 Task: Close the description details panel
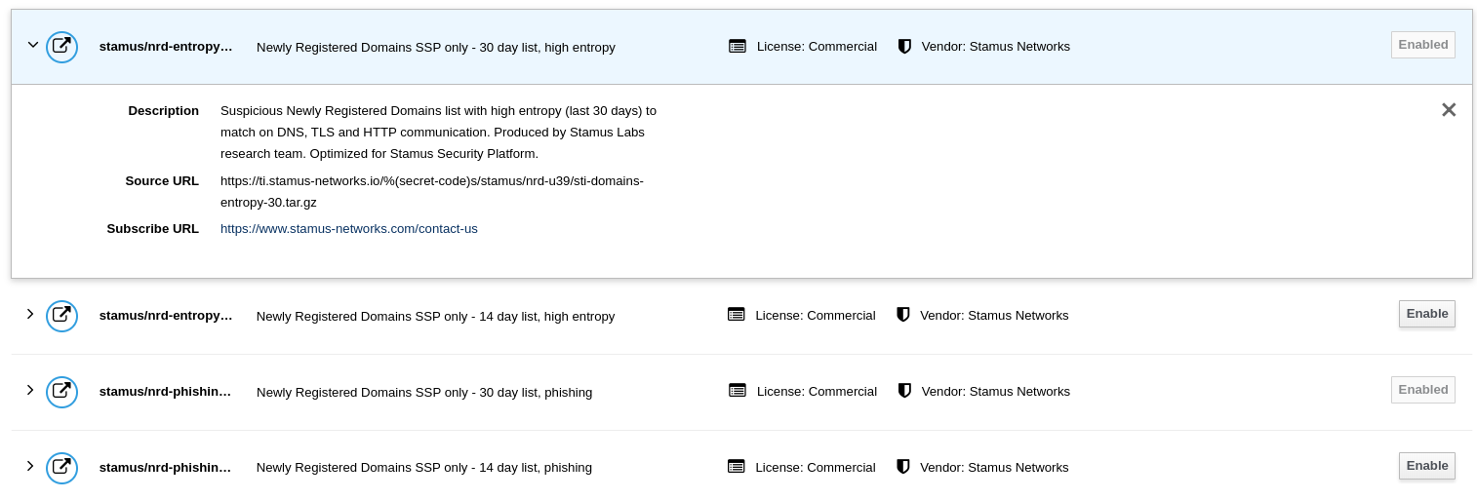[x=1449, y=110]
